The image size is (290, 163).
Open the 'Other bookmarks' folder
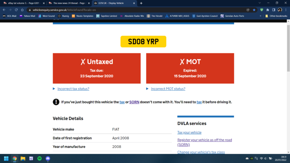click(x=276, y=16)
